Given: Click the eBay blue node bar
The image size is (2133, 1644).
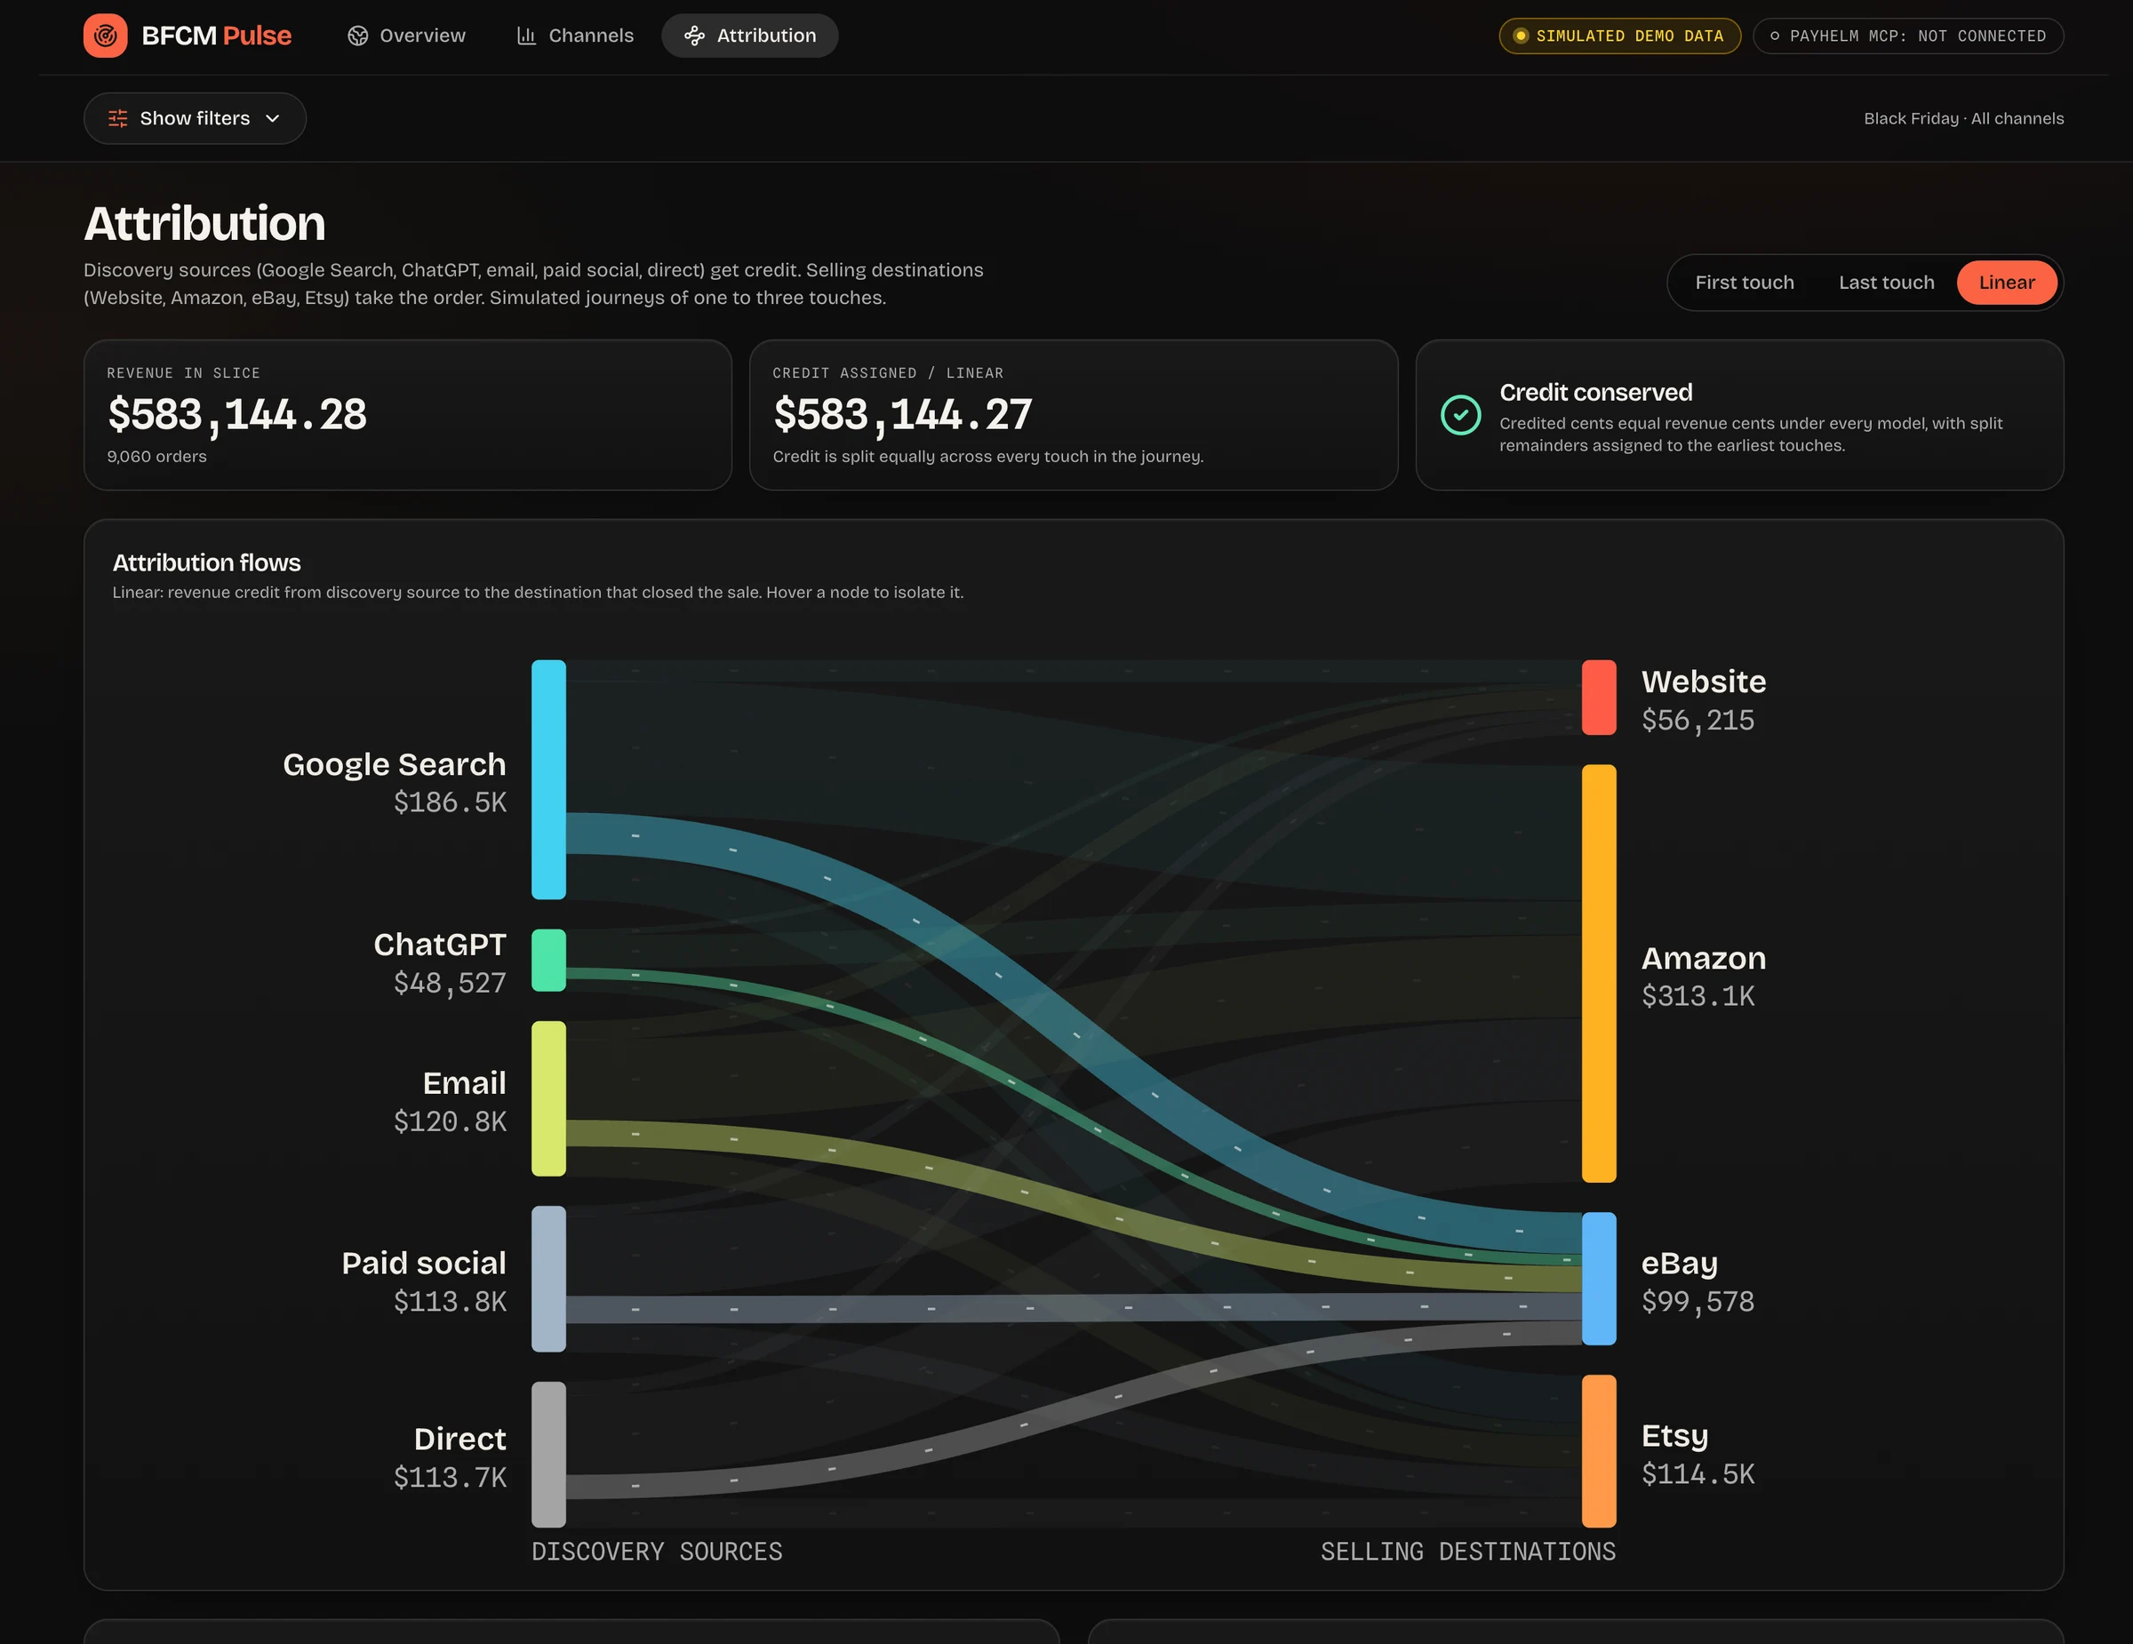Looking at the screenshot, I should click(1599, 1278).
